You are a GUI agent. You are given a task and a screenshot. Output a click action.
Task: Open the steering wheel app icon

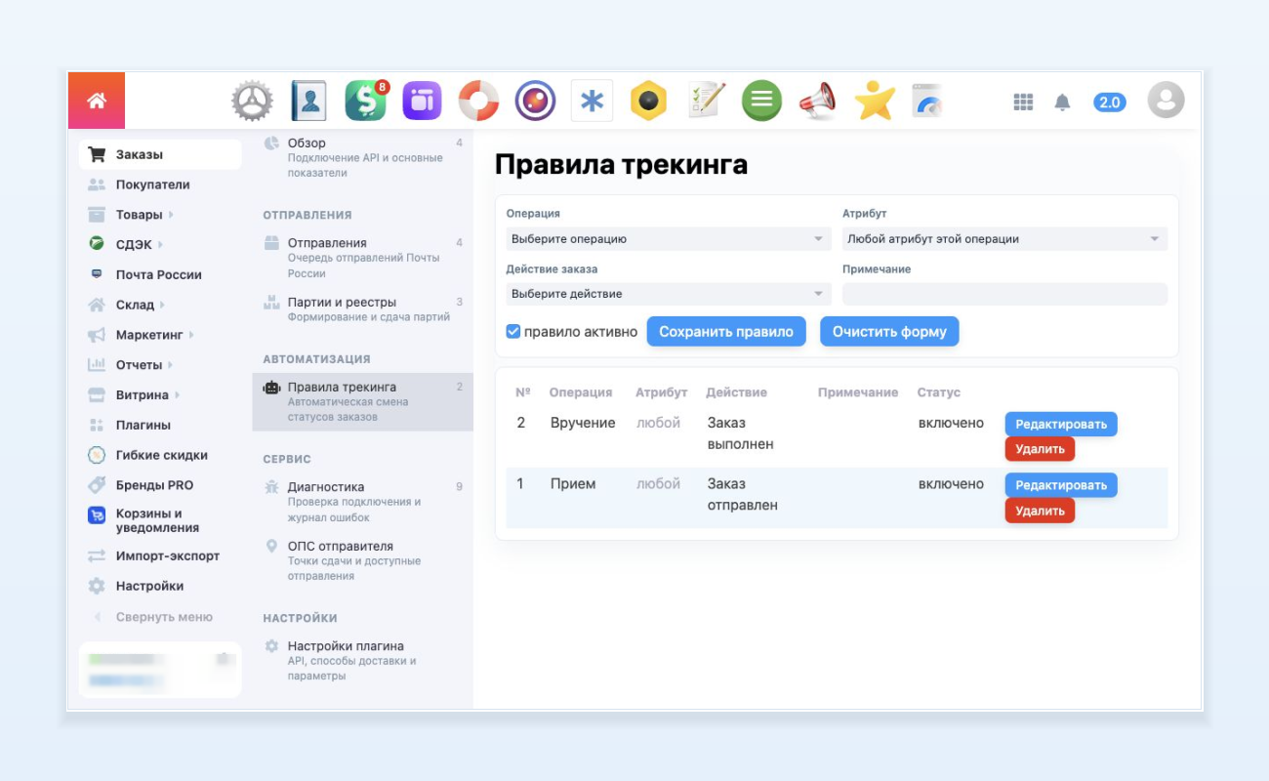[x=252, y=101]
